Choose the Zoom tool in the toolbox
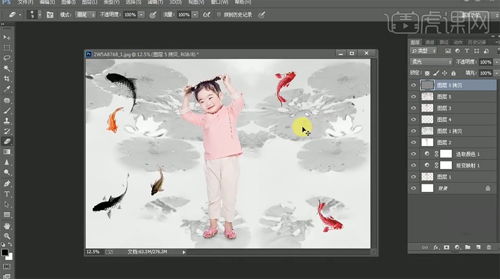This screenshot has width=500, height=279. coord(7,236)
